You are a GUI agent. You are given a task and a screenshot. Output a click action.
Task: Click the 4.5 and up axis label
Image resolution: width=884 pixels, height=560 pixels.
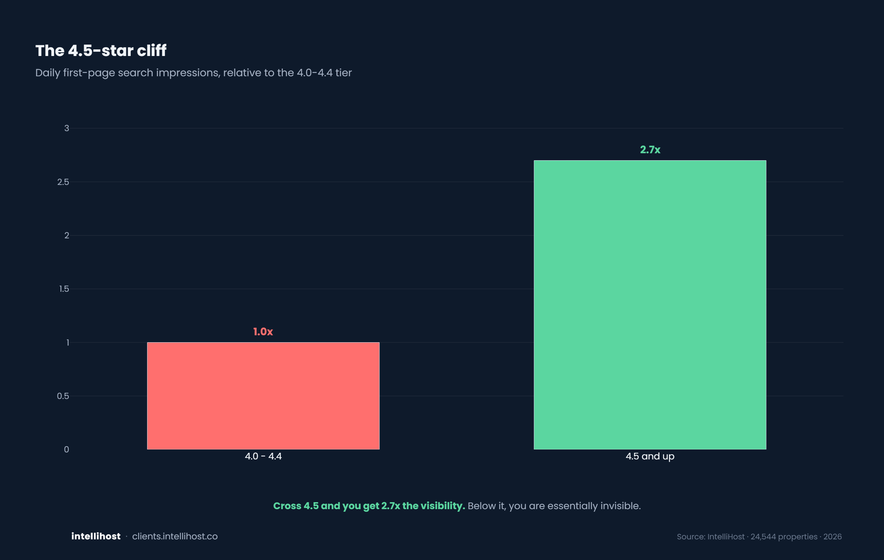650,456
